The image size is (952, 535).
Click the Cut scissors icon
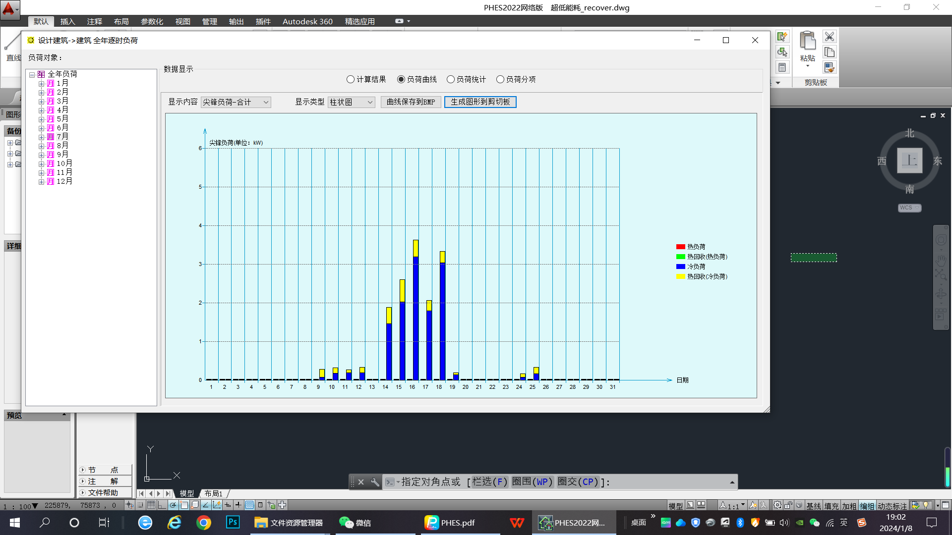click(x=830, y=37)
